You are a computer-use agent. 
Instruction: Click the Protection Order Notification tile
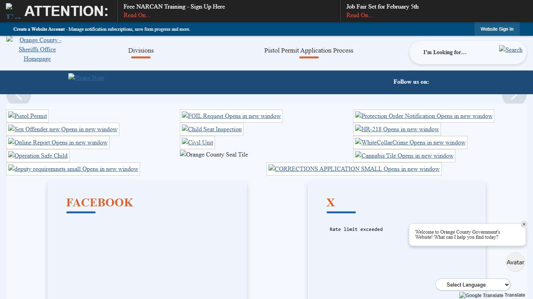[424, 116]
